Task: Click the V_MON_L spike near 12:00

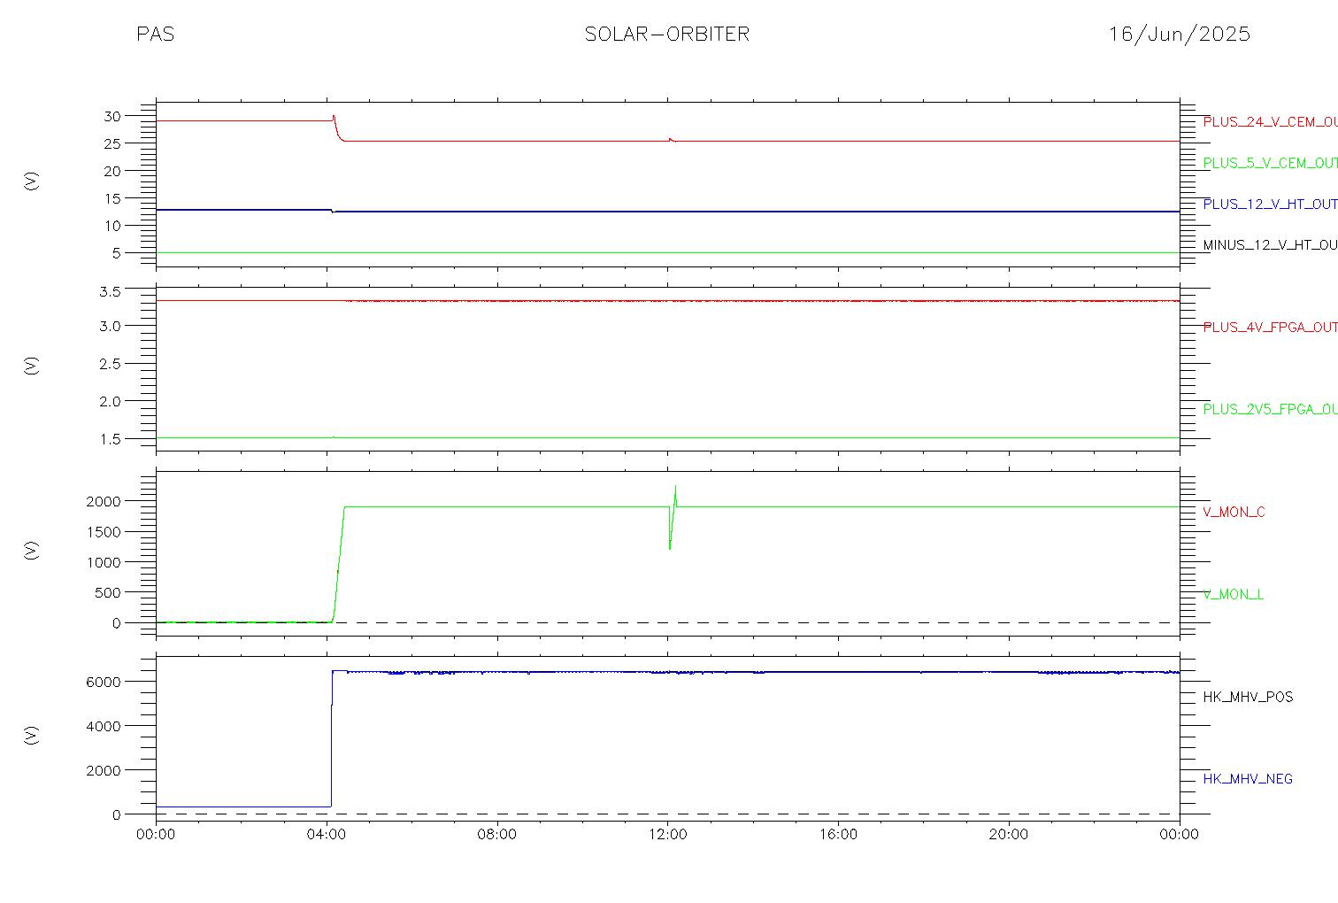Action: point(673,517)
